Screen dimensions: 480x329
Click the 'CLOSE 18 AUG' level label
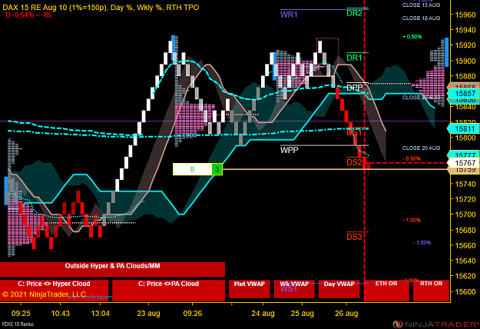click(421, 18)
